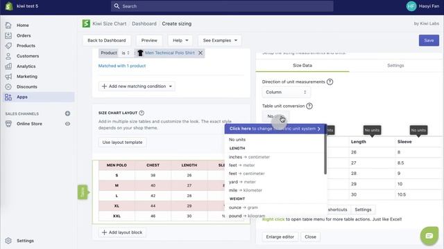
Task: Click Use layout template button
Action: [122, 142]
